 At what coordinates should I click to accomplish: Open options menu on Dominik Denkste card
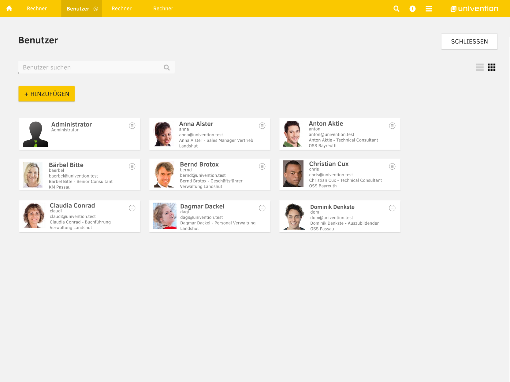(392, 208)
